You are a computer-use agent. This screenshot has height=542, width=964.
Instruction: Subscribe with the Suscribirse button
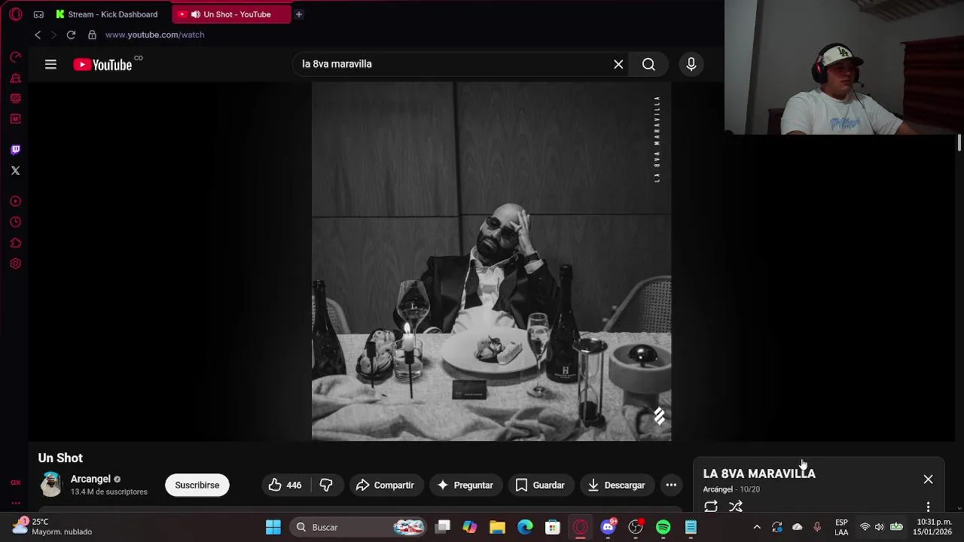pyautogui.click(x=197, y=486)
